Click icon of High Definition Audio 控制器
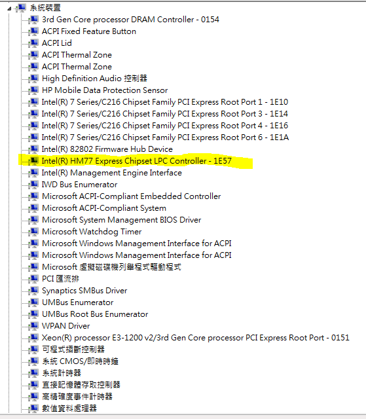The width and height of the screenshot is (366, 419). [x=33, y=79]
